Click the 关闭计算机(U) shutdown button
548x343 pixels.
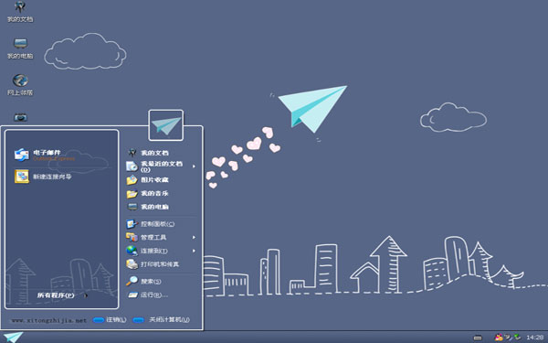point(162,319)
